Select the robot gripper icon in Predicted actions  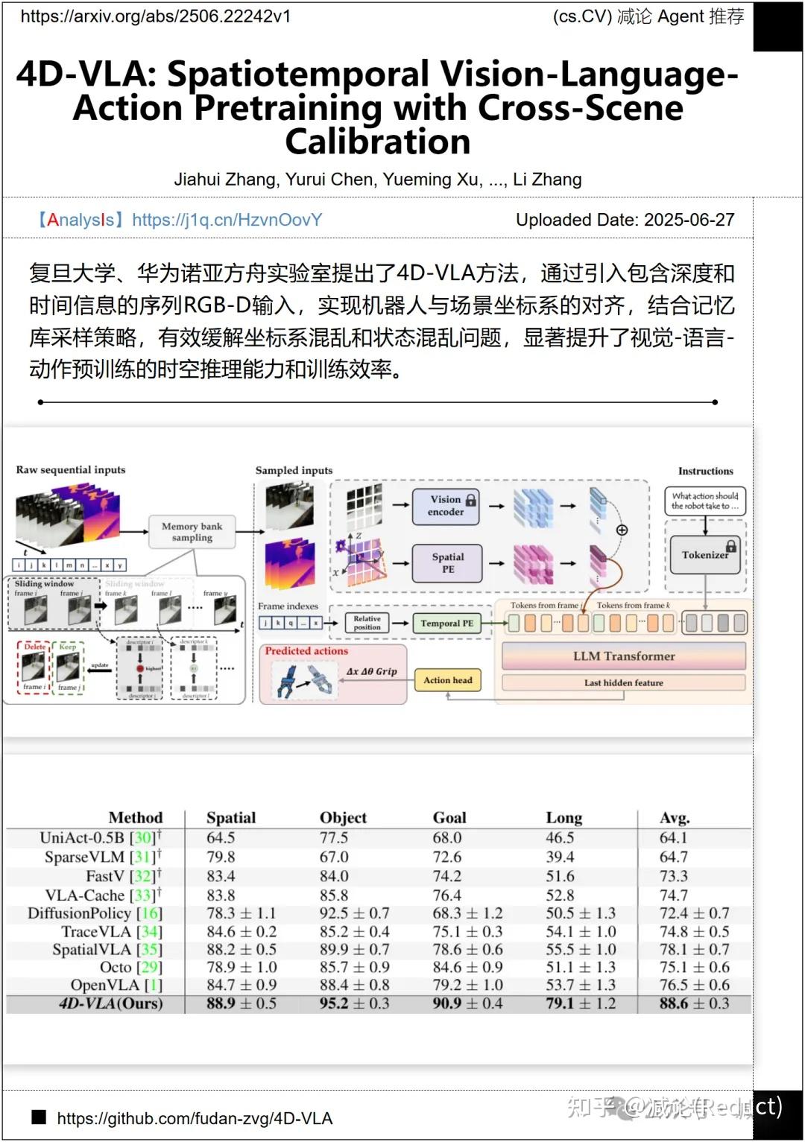tap(303, 682)
